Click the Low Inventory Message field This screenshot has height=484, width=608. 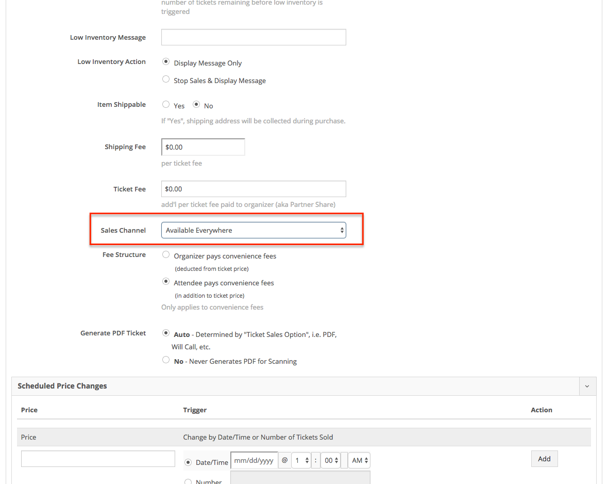tap(254, 37)
